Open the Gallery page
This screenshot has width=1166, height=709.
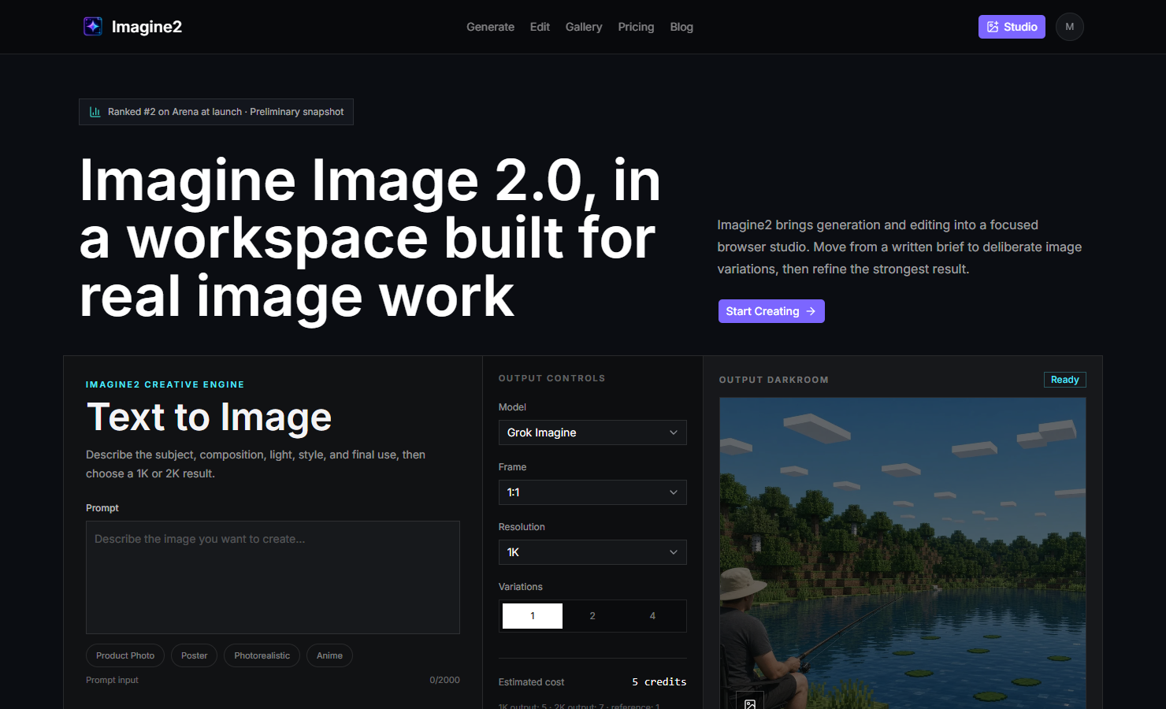coord(584,27)
